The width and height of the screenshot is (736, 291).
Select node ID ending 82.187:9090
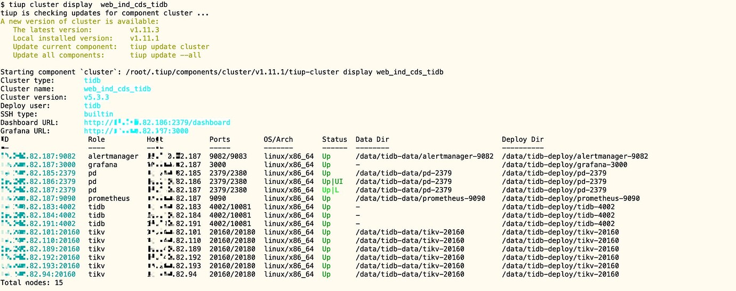pyautogui.click(x=38, y=199)
